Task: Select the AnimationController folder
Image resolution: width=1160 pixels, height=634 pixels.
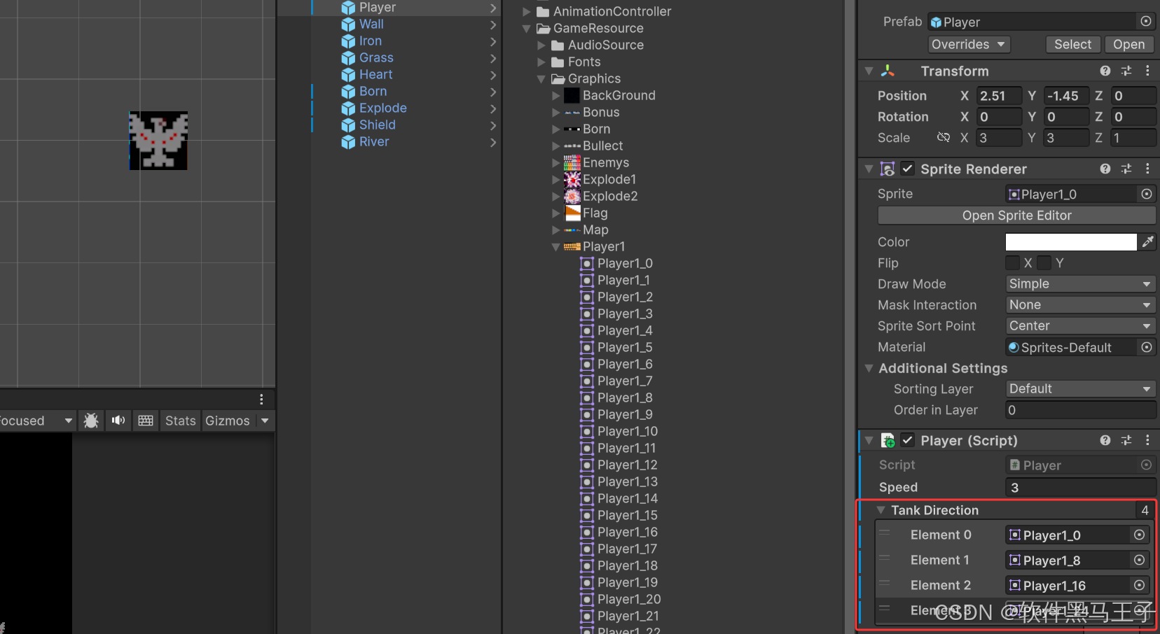Action: coord(612,11)
